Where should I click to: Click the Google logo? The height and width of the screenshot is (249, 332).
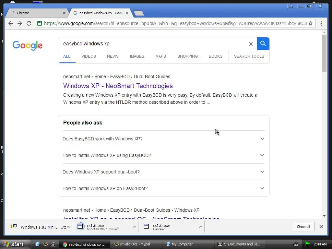pos(28,45)
